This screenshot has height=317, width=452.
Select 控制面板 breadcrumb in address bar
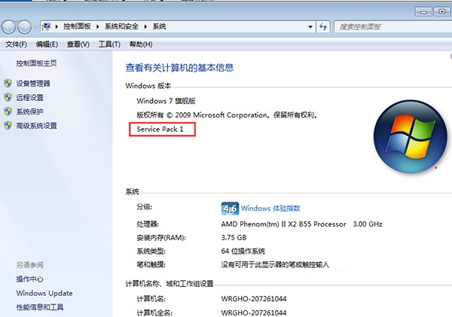[x=77, y=26]
